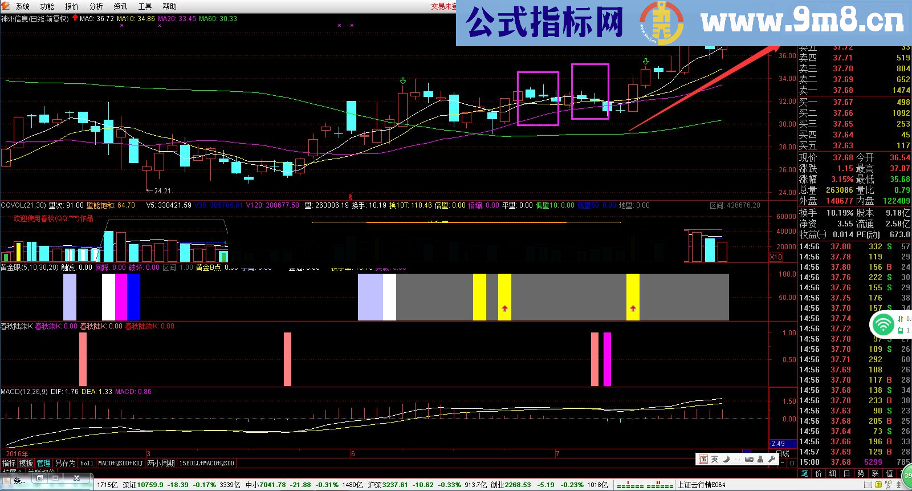
Task: Click the moon icon in IME toolbar
Action: (726, 459)
